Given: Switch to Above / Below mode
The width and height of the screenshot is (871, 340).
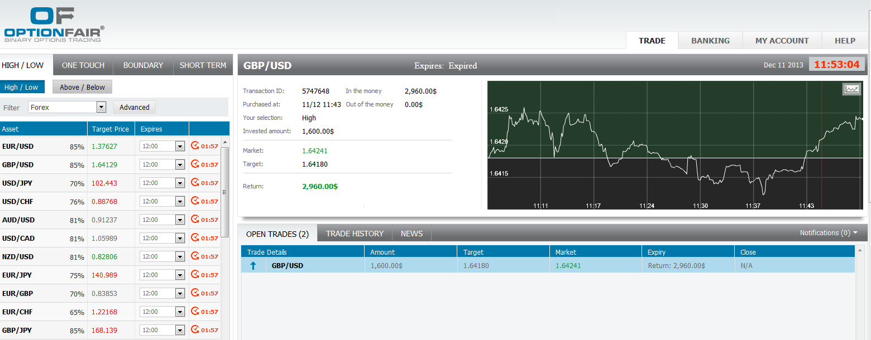Looking at the screenshot, I should (82, 86).
